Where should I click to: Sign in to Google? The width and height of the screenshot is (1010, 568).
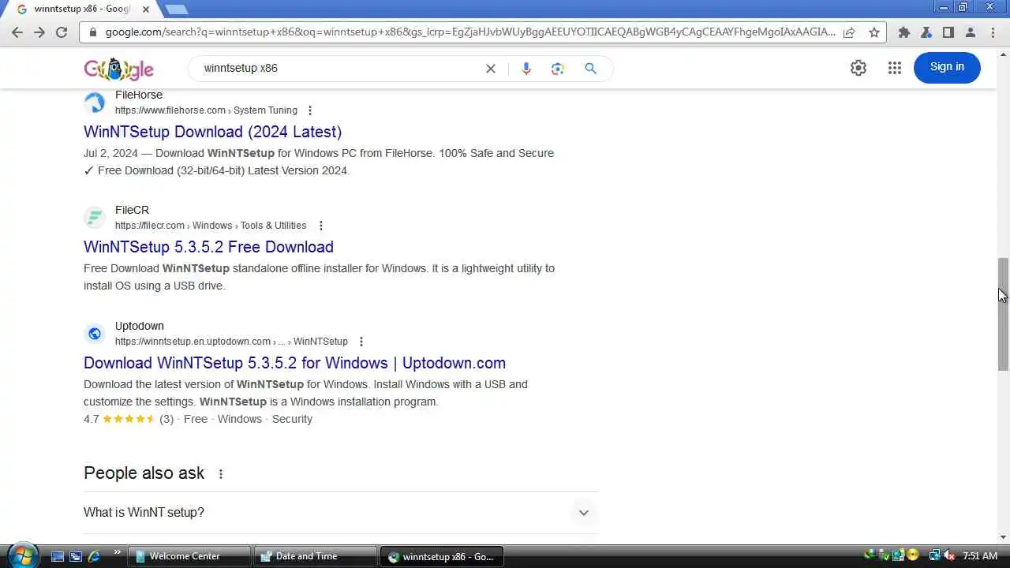(947, 67)
